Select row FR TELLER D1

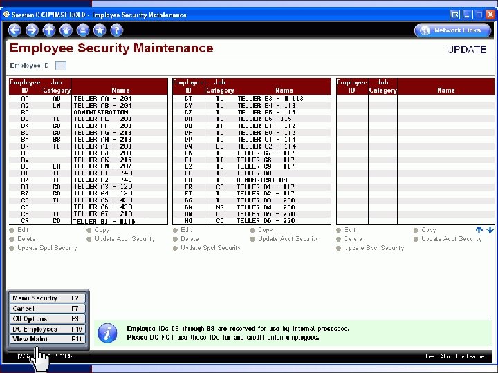coord(252,186)
